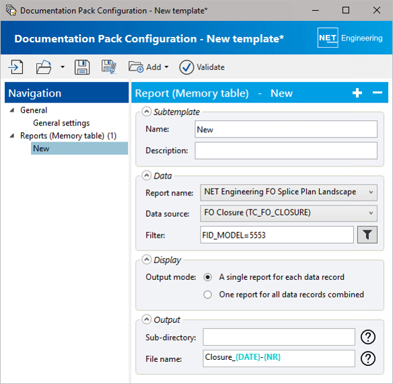393x384 pixels.
Task: Click the application icon in the title bar
Action: pyautogui.click(x=11, y=11)
